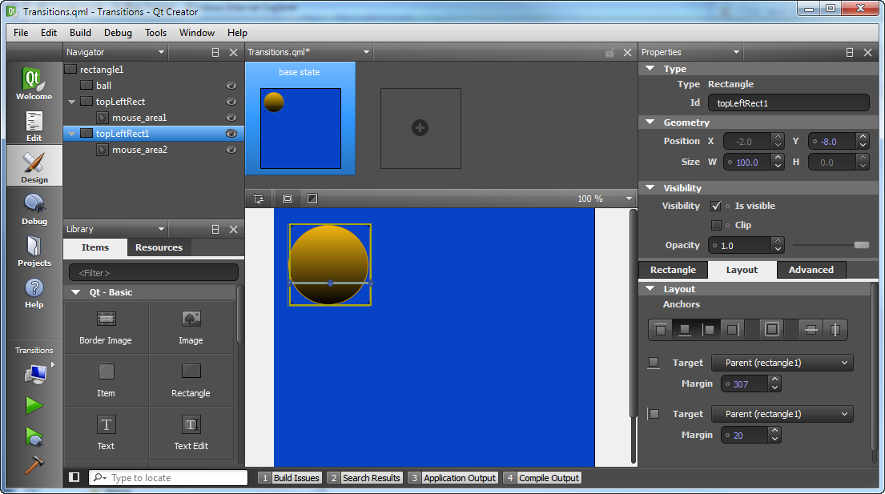885x494 pixels.
Task: Open the Compile Output pane
Action: [549, 478]
